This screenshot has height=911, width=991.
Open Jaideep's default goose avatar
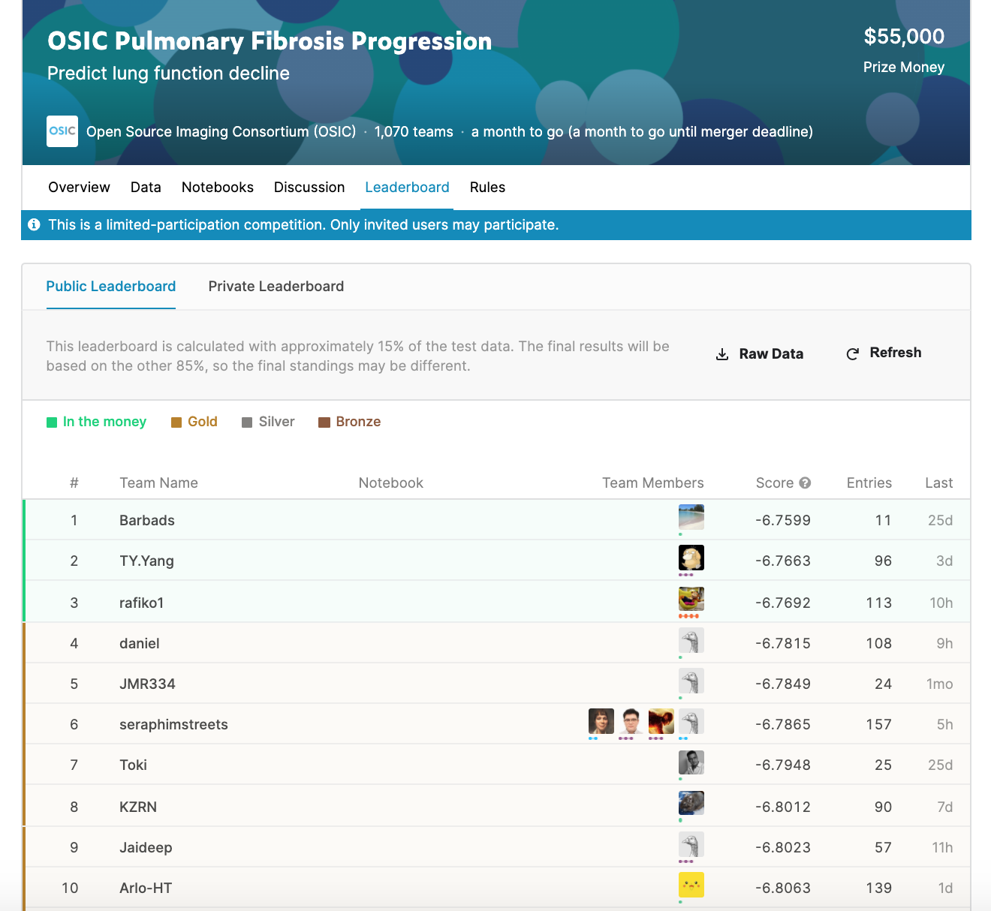[x=691, y=844]
